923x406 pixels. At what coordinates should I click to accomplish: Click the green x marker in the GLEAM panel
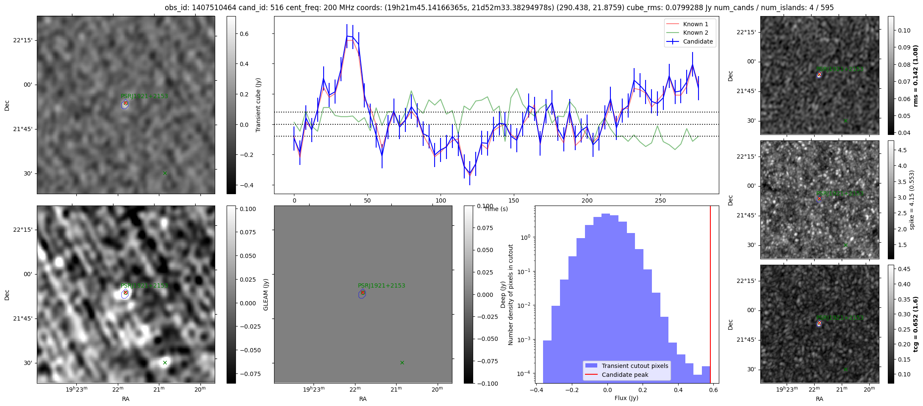point(402,362)
